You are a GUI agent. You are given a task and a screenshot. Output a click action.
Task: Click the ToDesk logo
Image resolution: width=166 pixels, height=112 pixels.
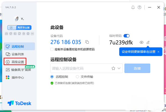click(19, 103)
